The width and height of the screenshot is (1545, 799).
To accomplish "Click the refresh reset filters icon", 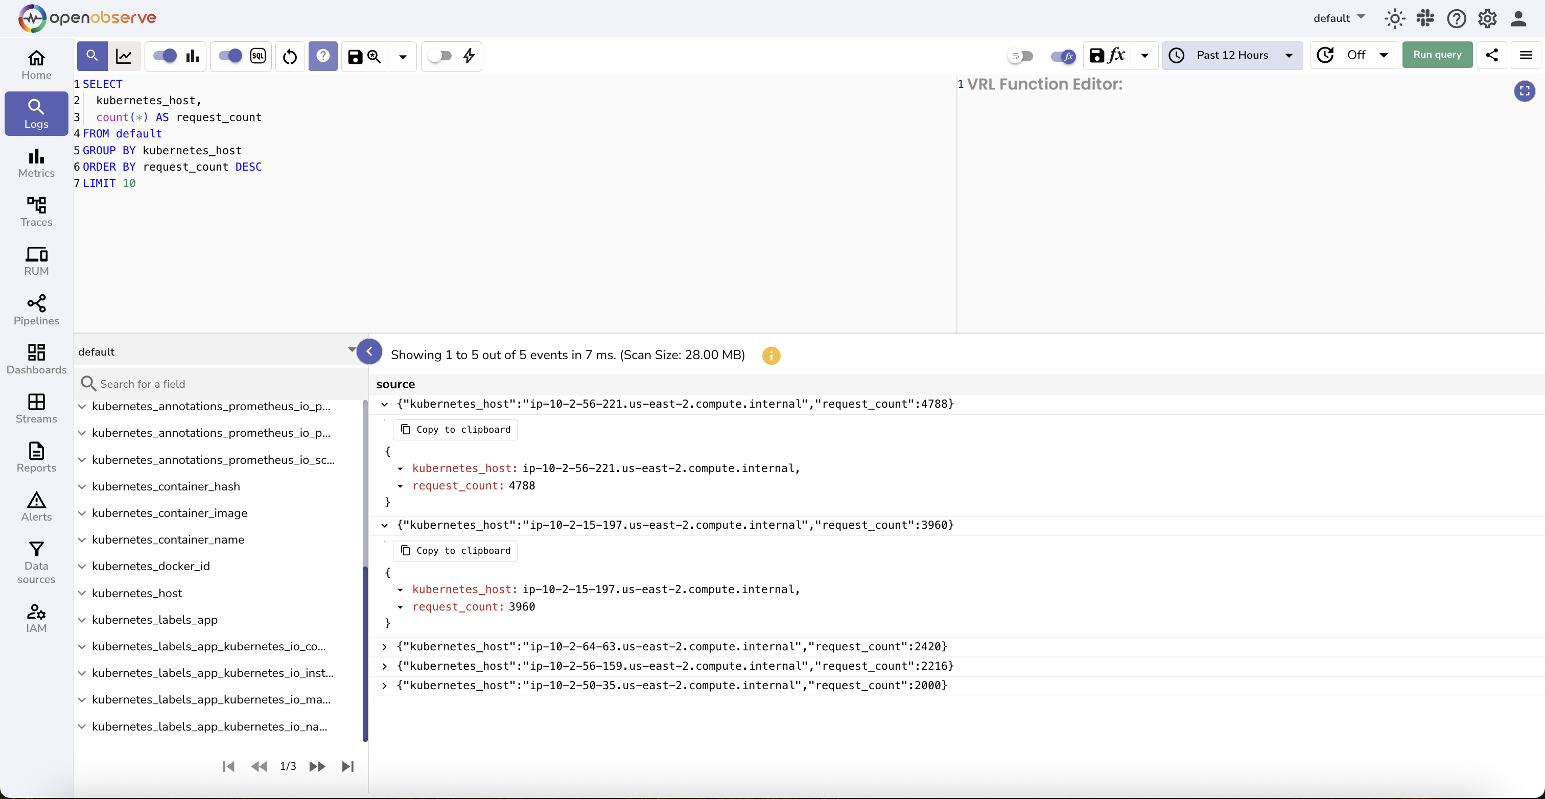I will (290, 56).
